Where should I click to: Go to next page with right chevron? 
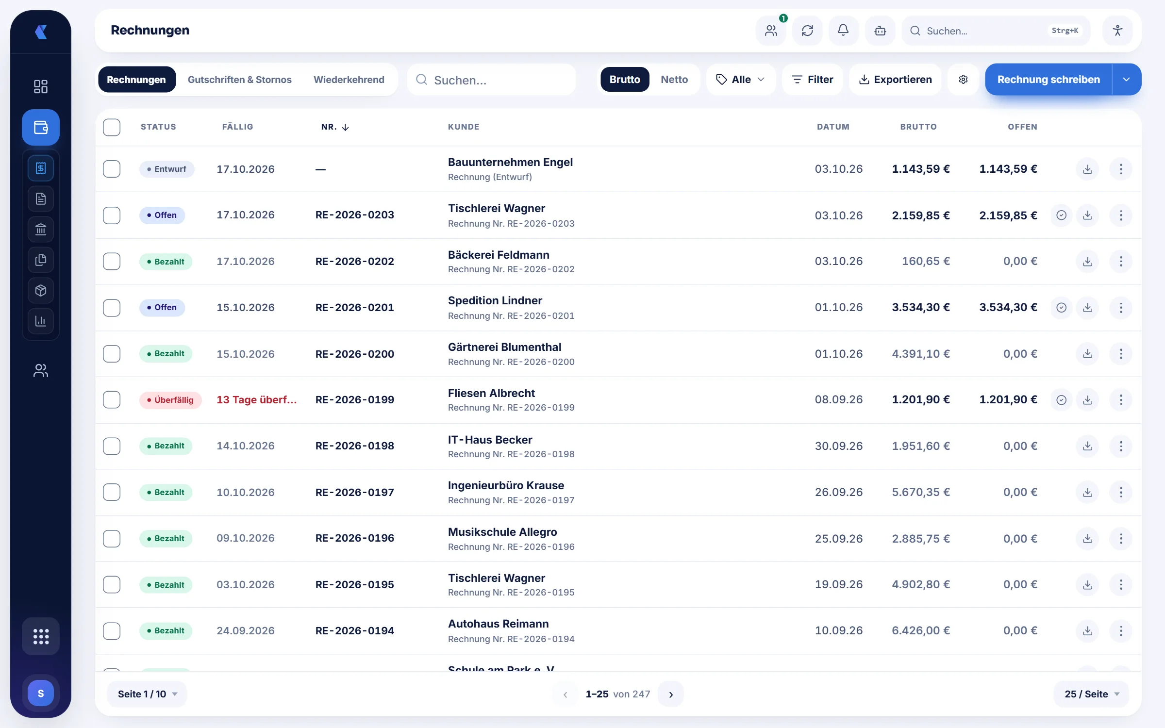[x=671, y=695]
